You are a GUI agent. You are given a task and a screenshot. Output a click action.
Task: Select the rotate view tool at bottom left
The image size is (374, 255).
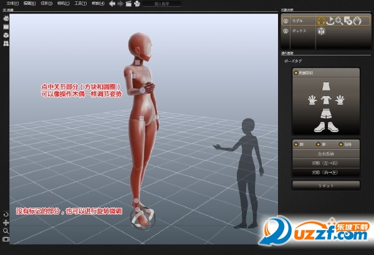(x=6, y=214)
